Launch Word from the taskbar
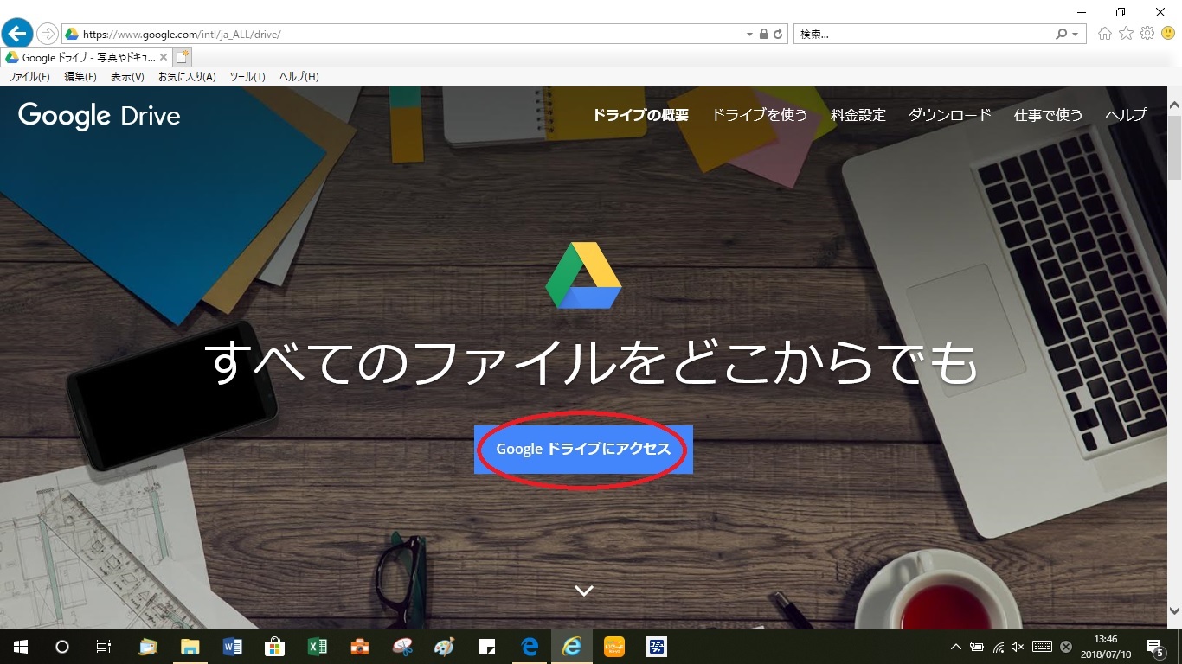Screen dimensions: 1182x664 coord(232,647)
